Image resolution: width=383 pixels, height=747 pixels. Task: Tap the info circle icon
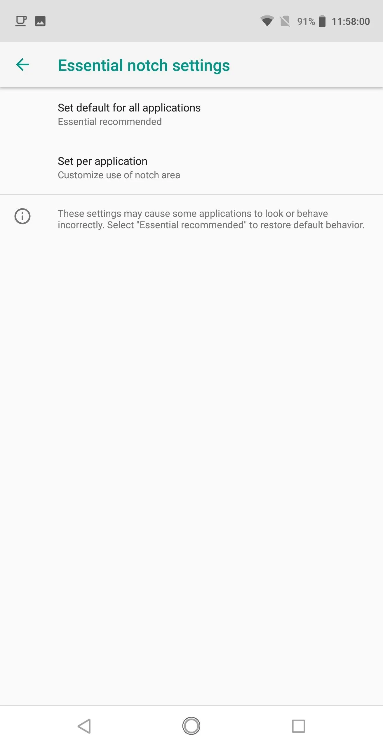click(x=22, y=217)
